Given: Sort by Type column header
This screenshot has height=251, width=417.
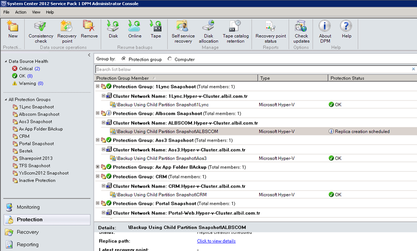Looking at the screenshot, I should pyautogui.click(x=293, y=78).
